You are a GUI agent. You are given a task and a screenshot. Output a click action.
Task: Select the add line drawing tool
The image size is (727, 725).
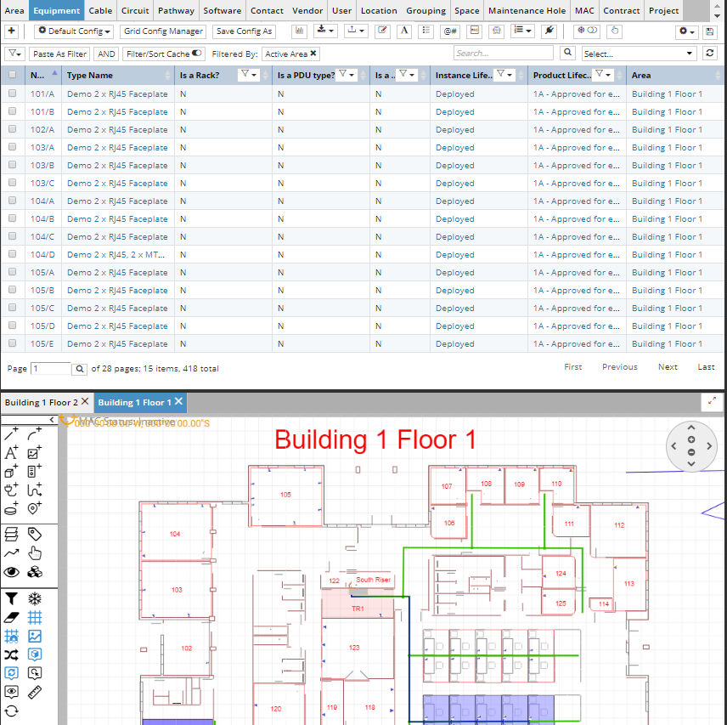click(11, 433)
